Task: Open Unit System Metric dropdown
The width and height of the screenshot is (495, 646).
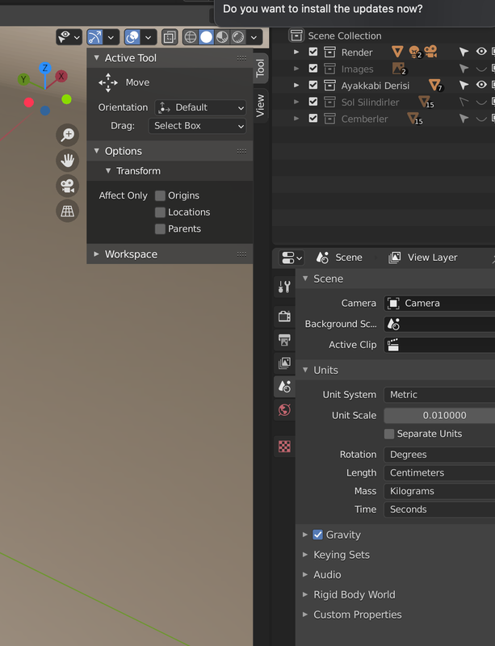Action: click(x=439, y=395)
